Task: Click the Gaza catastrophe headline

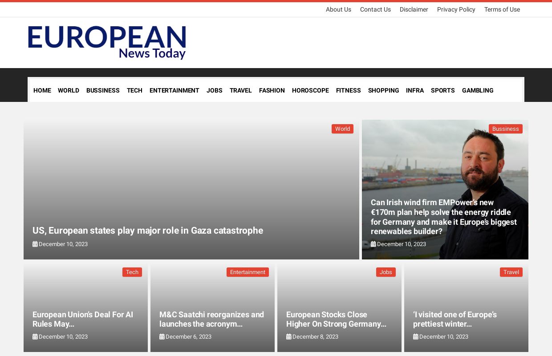Action: pos(148,231)
